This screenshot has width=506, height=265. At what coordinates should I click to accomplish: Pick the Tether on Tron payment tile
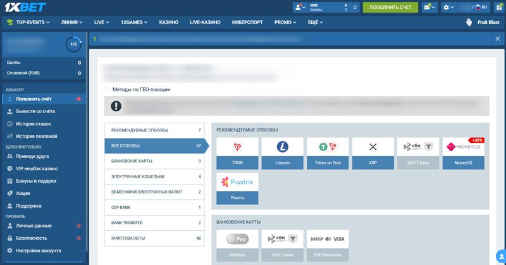click(x=328, y=153)
